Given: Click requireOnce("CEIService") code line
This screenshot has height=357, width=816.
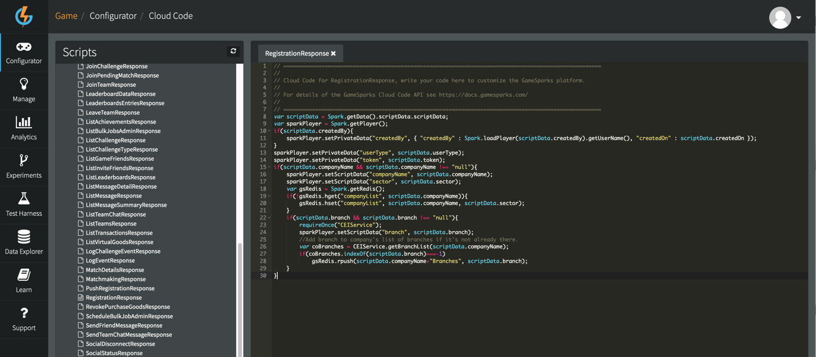Looking at the screenshot, I should (x=340, y=225).
